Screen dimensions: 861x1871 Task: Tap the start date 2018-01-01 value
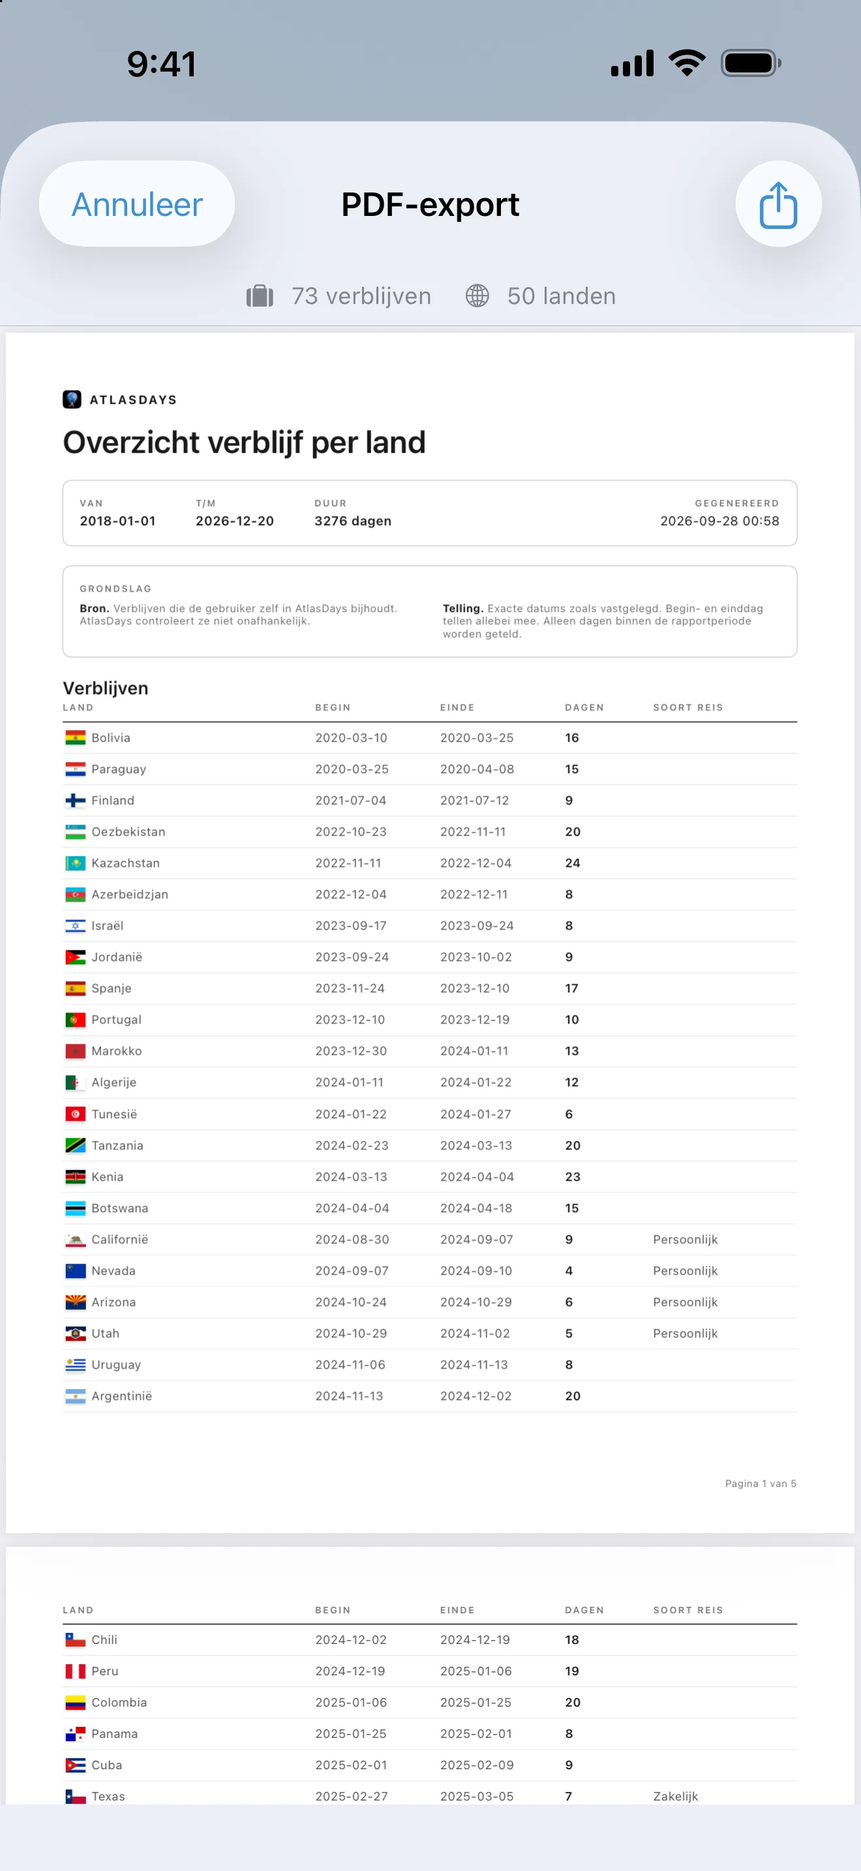(117, 521)
